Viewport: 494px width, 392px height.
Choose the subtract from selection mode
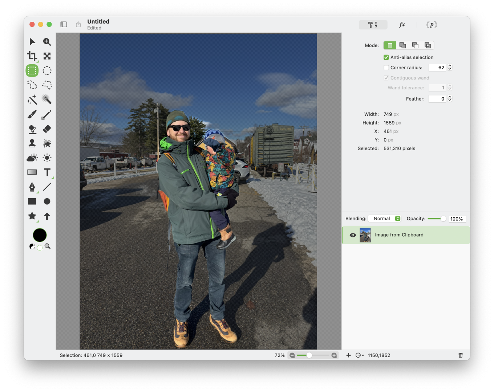(x=415, y=45)
